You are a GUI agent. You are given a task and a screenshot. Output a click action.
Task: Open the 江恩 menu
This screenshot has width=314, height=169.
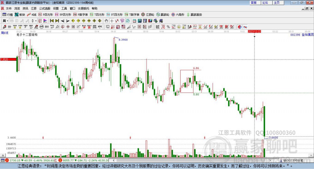coord(34,8)
